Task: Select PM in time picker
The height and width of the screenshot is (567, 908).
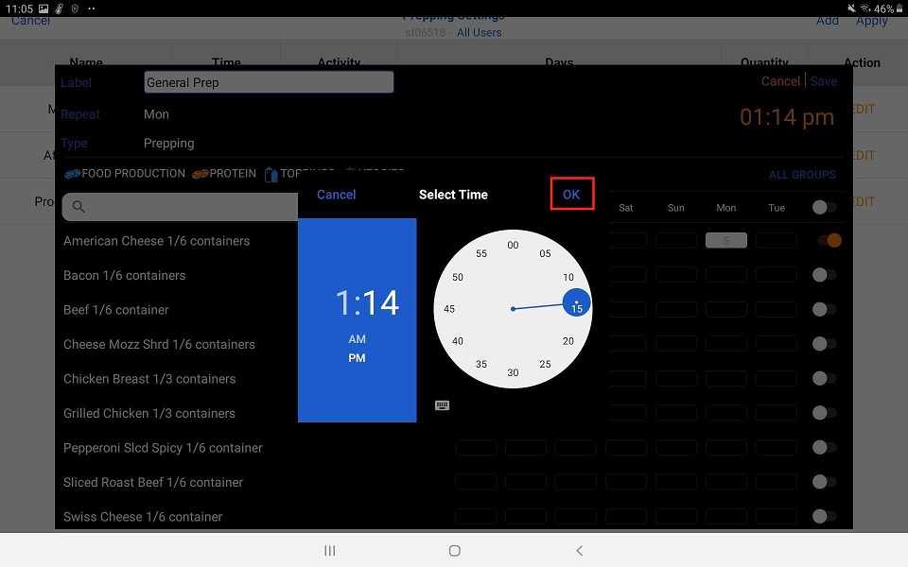Action: click(357, 358)
